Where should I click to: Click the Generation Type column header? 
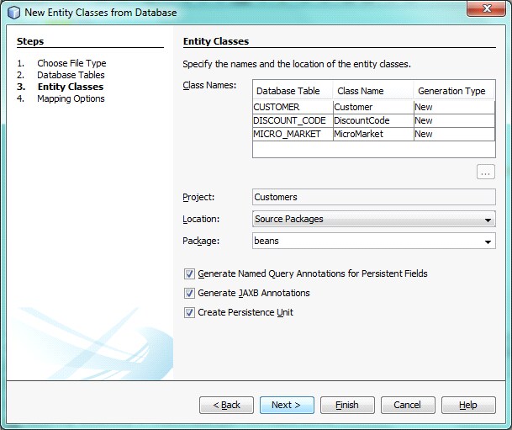tap(454, 91)
